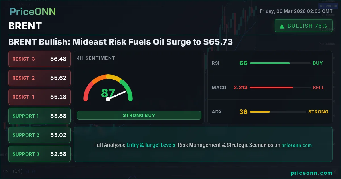Click the MACD SELL signal label
Image resolution: width=341 pixels, height=179 pixels.
coord(318,88)
